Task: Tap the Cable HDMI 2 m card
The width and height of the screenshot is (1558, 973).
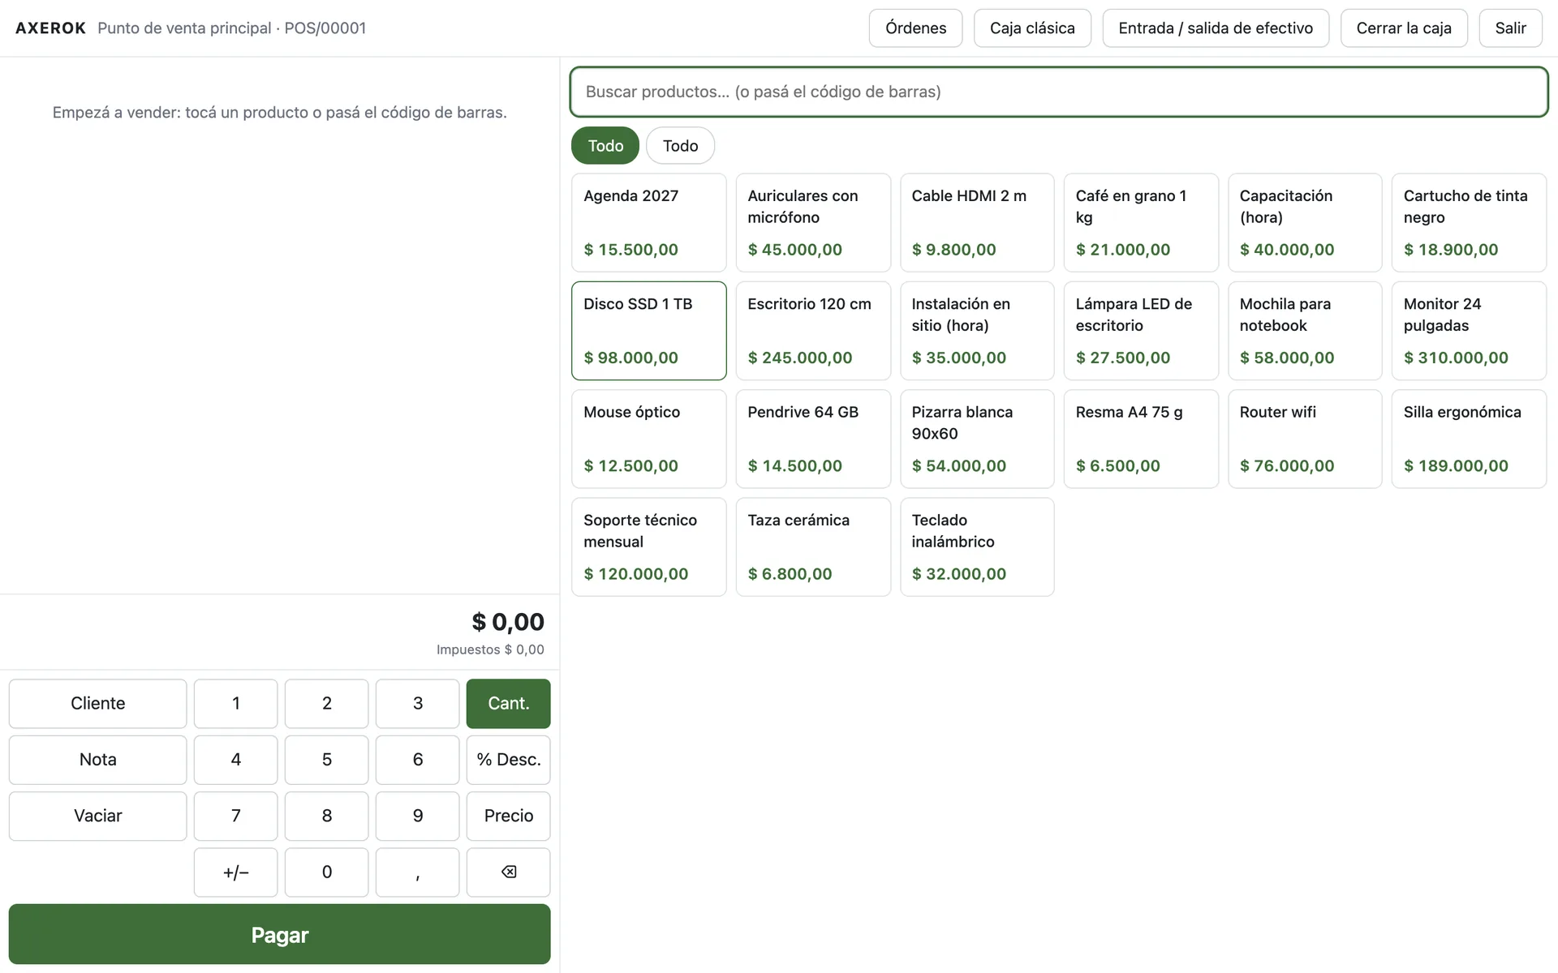Action: (977, 222)
